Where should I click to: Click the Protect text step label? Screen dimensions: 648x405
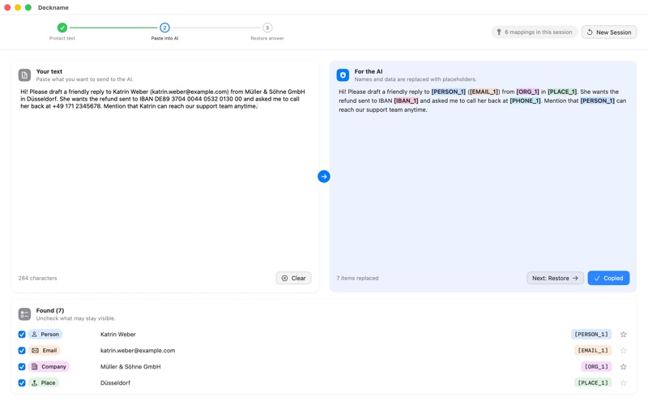(x=62, y=38)
